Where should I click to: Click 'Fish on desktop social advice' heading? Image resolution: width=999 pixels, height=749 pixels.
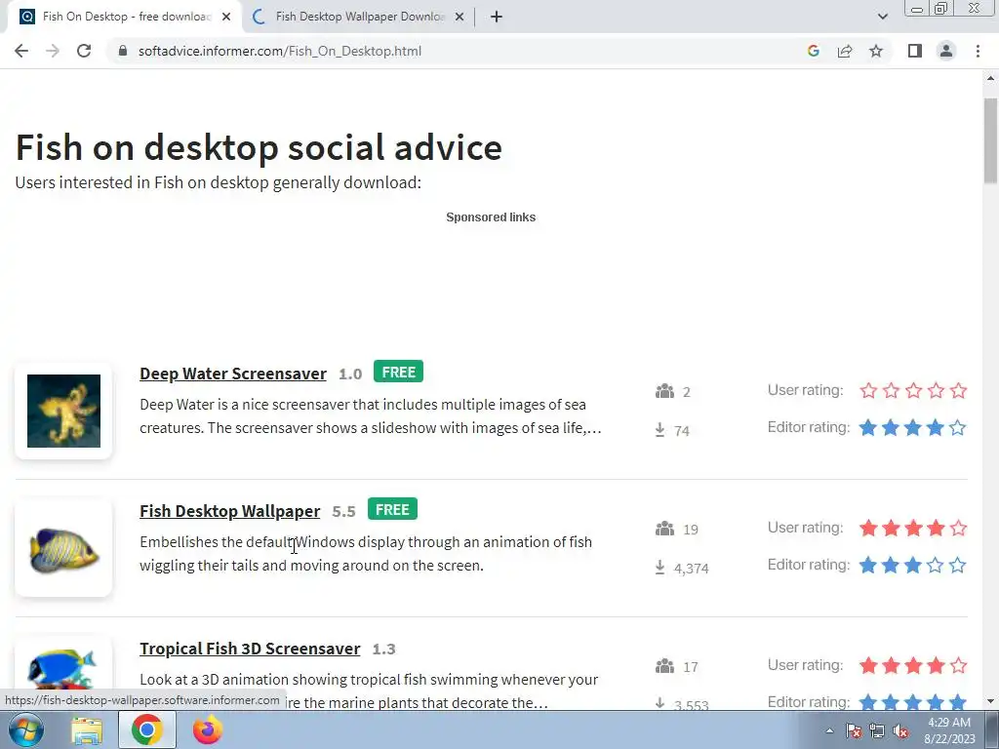(x=259, y=148)
